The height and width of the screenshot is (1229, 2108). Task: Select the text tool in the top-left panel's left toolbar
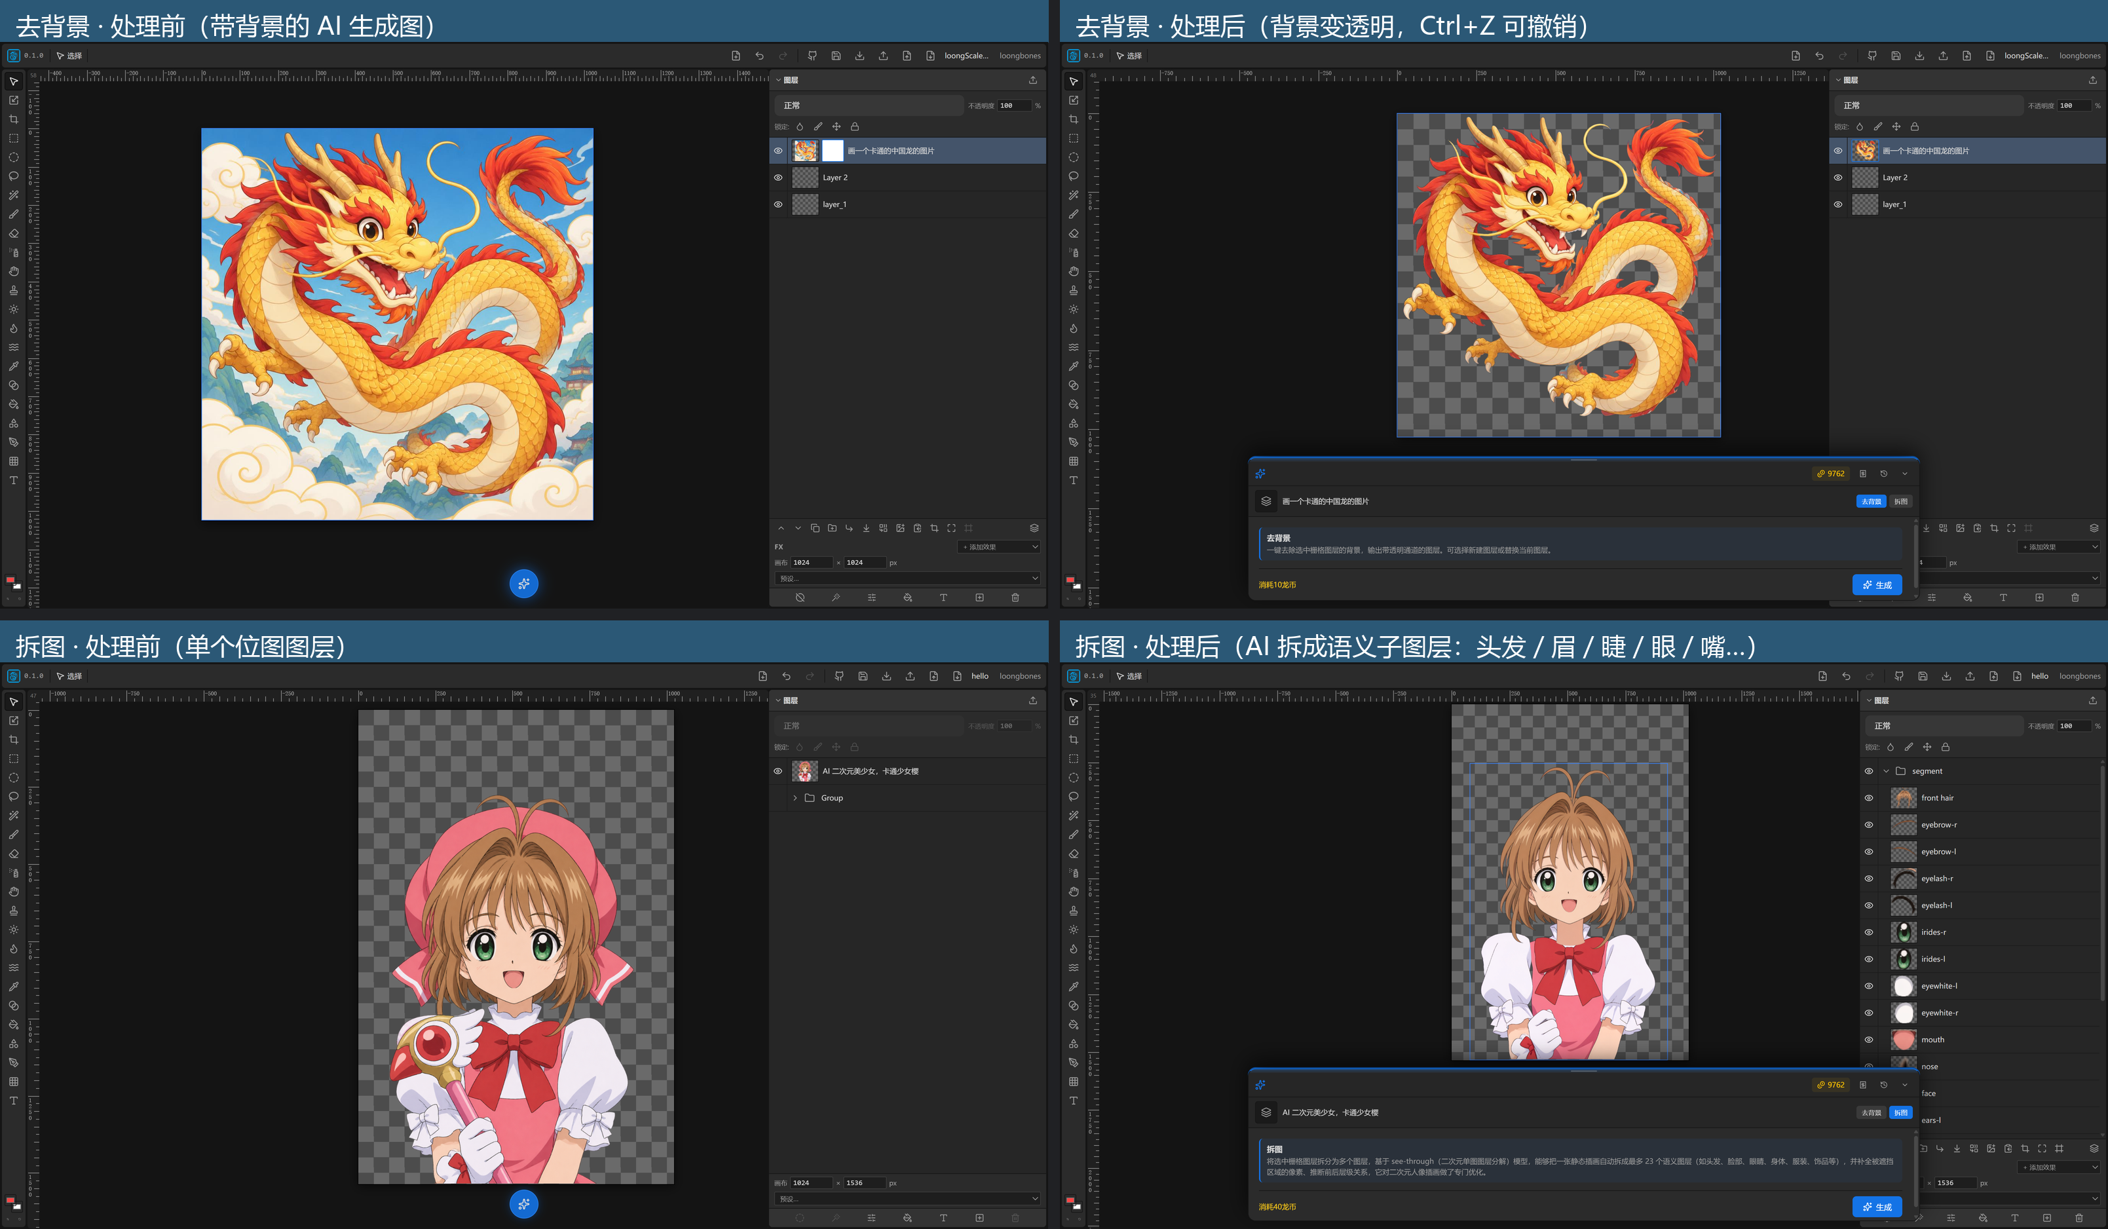[13, 480]
